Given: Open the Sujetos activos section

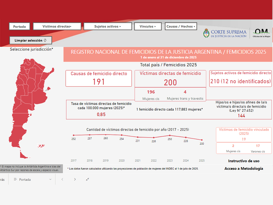Looking at the screenshot, I should [108, 26].
